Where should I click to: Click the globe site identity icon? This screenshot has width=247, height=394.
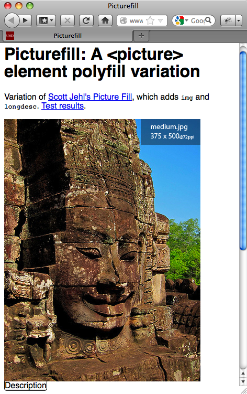pos(124,20)
